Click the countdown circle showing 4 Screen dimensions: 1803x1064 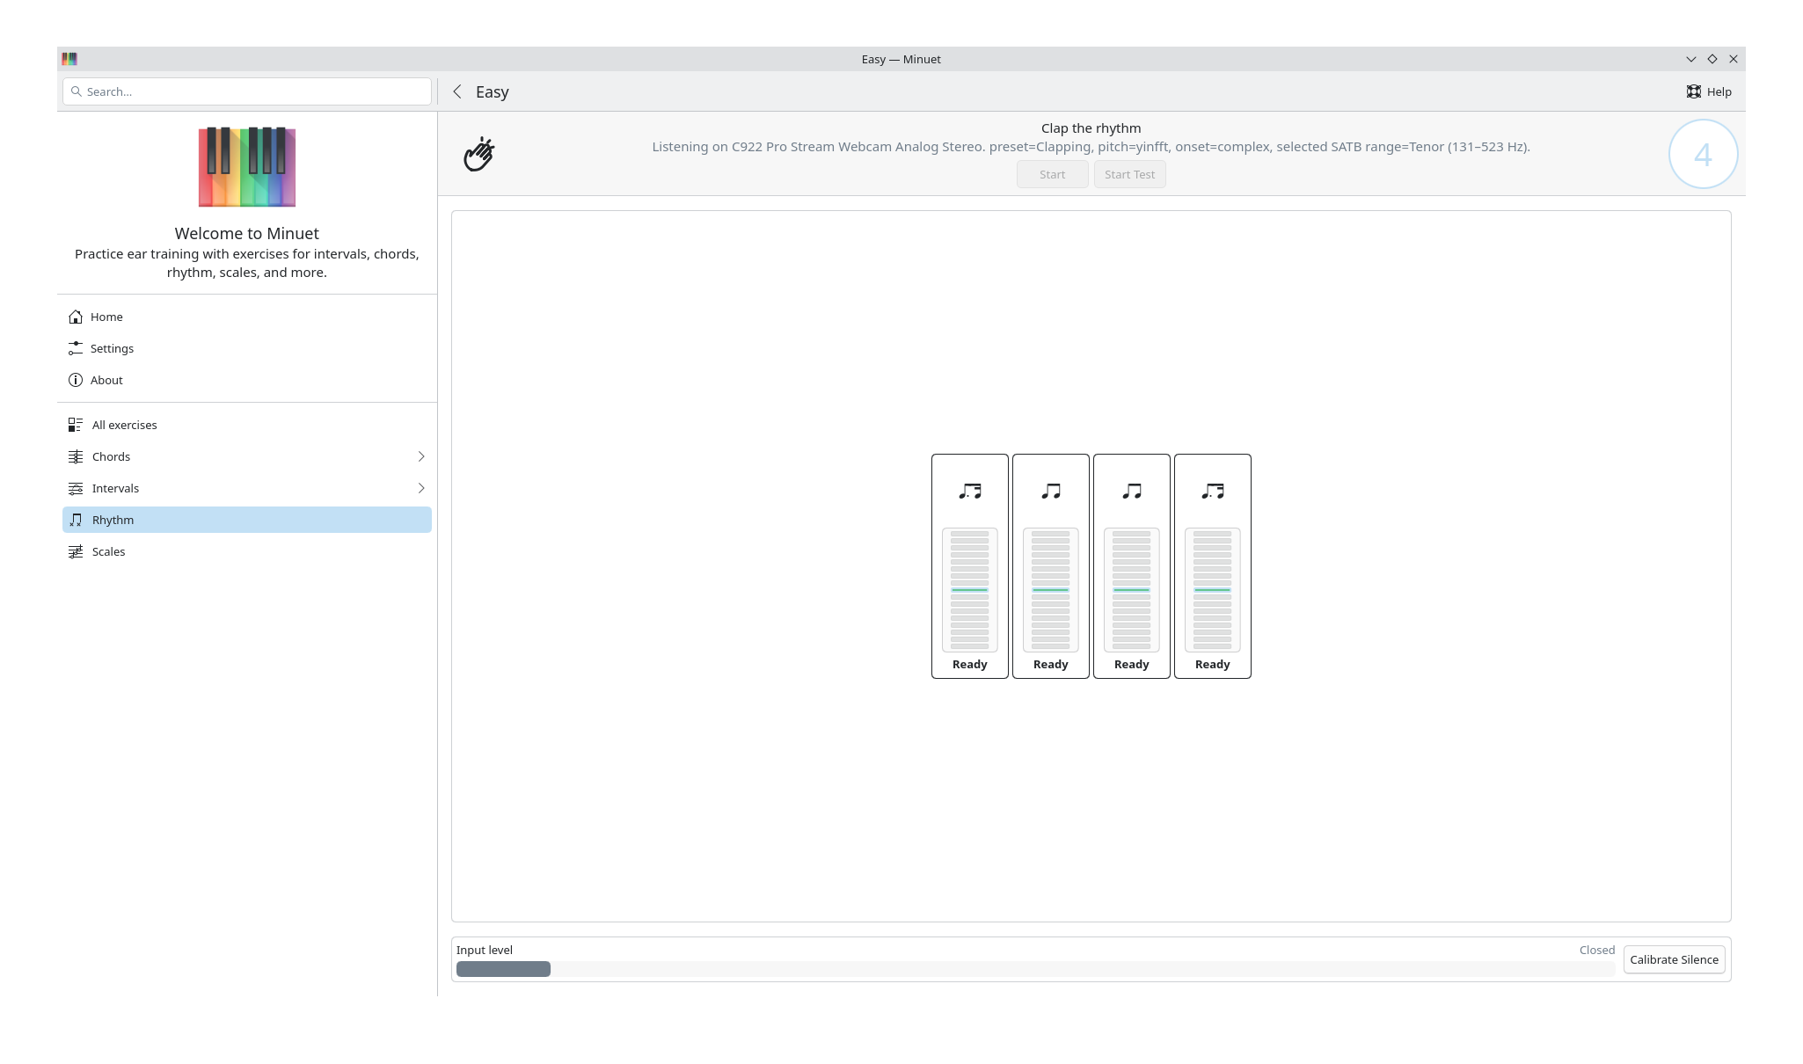point(1703,154)
